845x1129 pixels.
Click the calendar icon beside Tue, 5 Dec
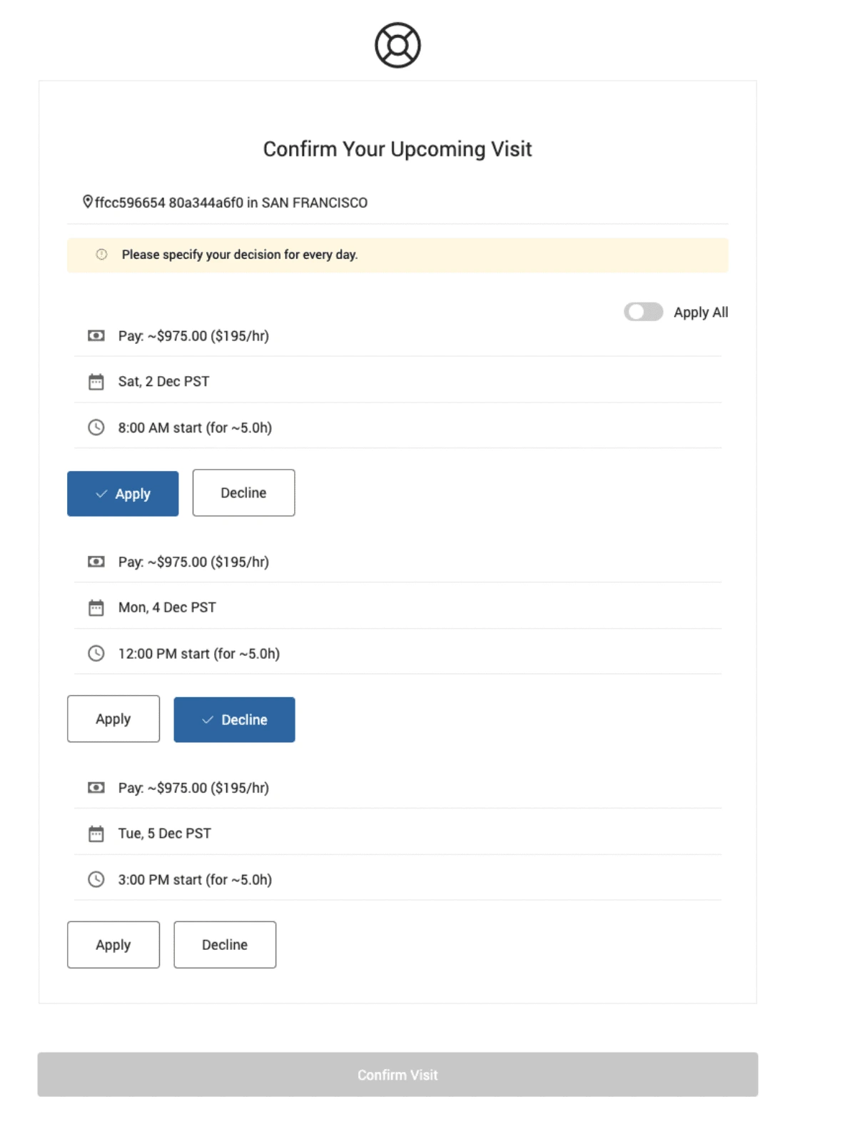(x=96, y=834)
